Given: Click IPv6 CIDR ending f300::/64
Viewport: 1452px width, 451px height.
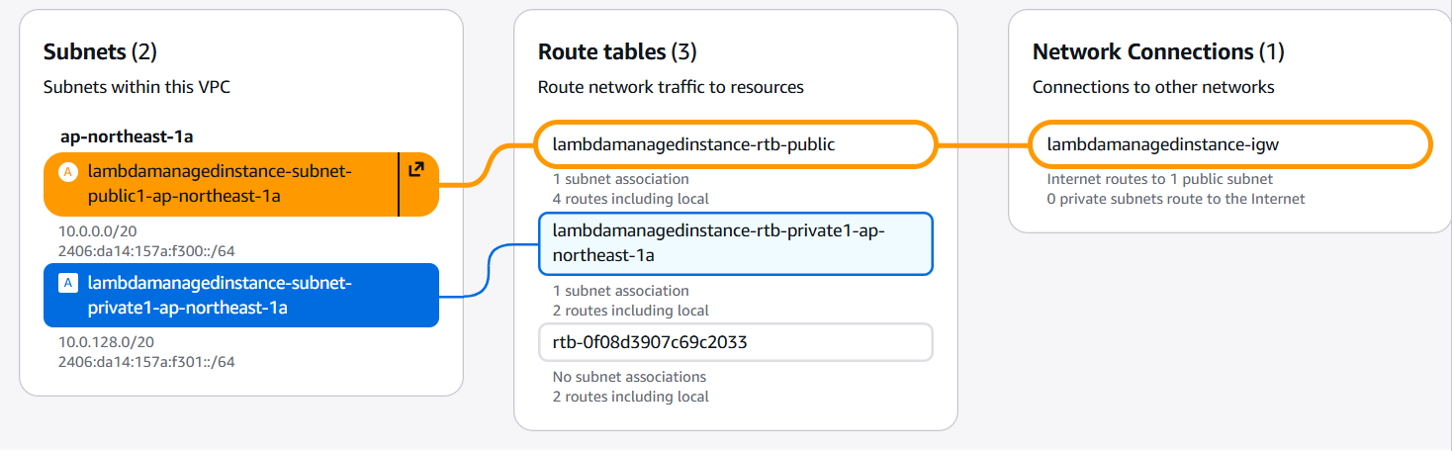Looking at the screenshot, I should tap(146, 250).
